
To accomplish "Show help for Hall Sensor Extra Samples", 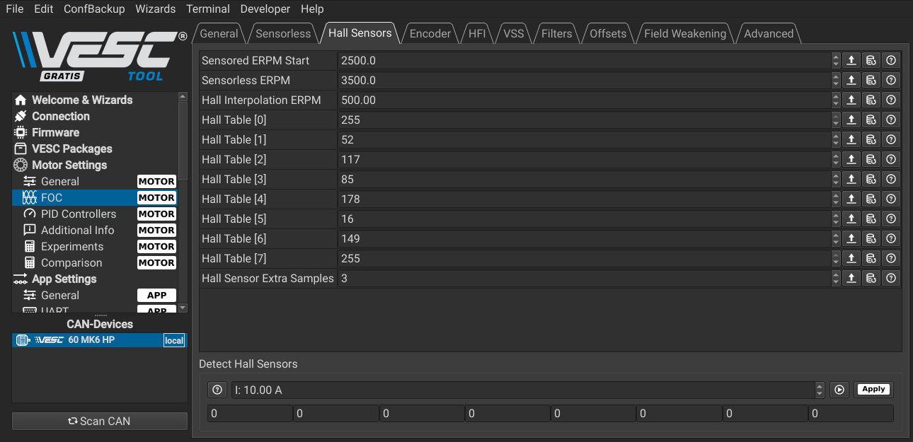I will point(891,279).
